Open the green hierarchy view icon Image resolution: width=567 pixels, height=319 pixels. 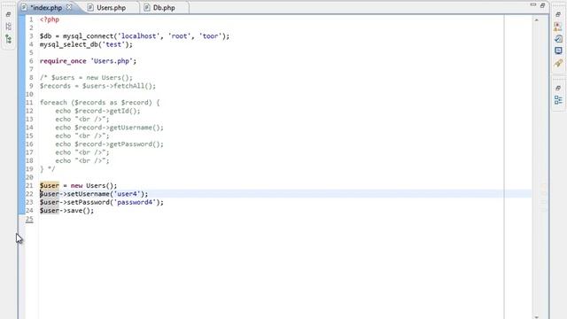coord(8,39)
